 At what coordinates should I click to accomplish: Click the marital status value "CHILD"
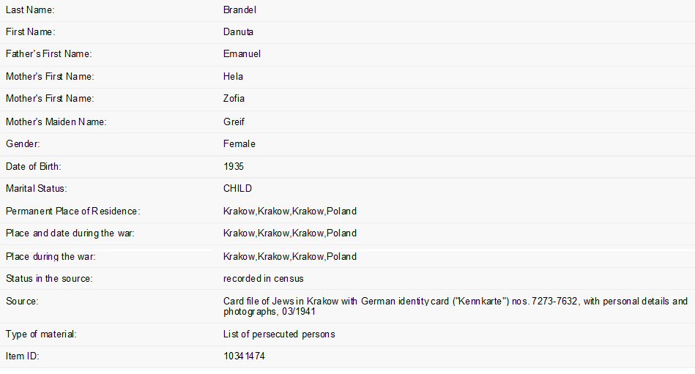click(x=237, y=189)
